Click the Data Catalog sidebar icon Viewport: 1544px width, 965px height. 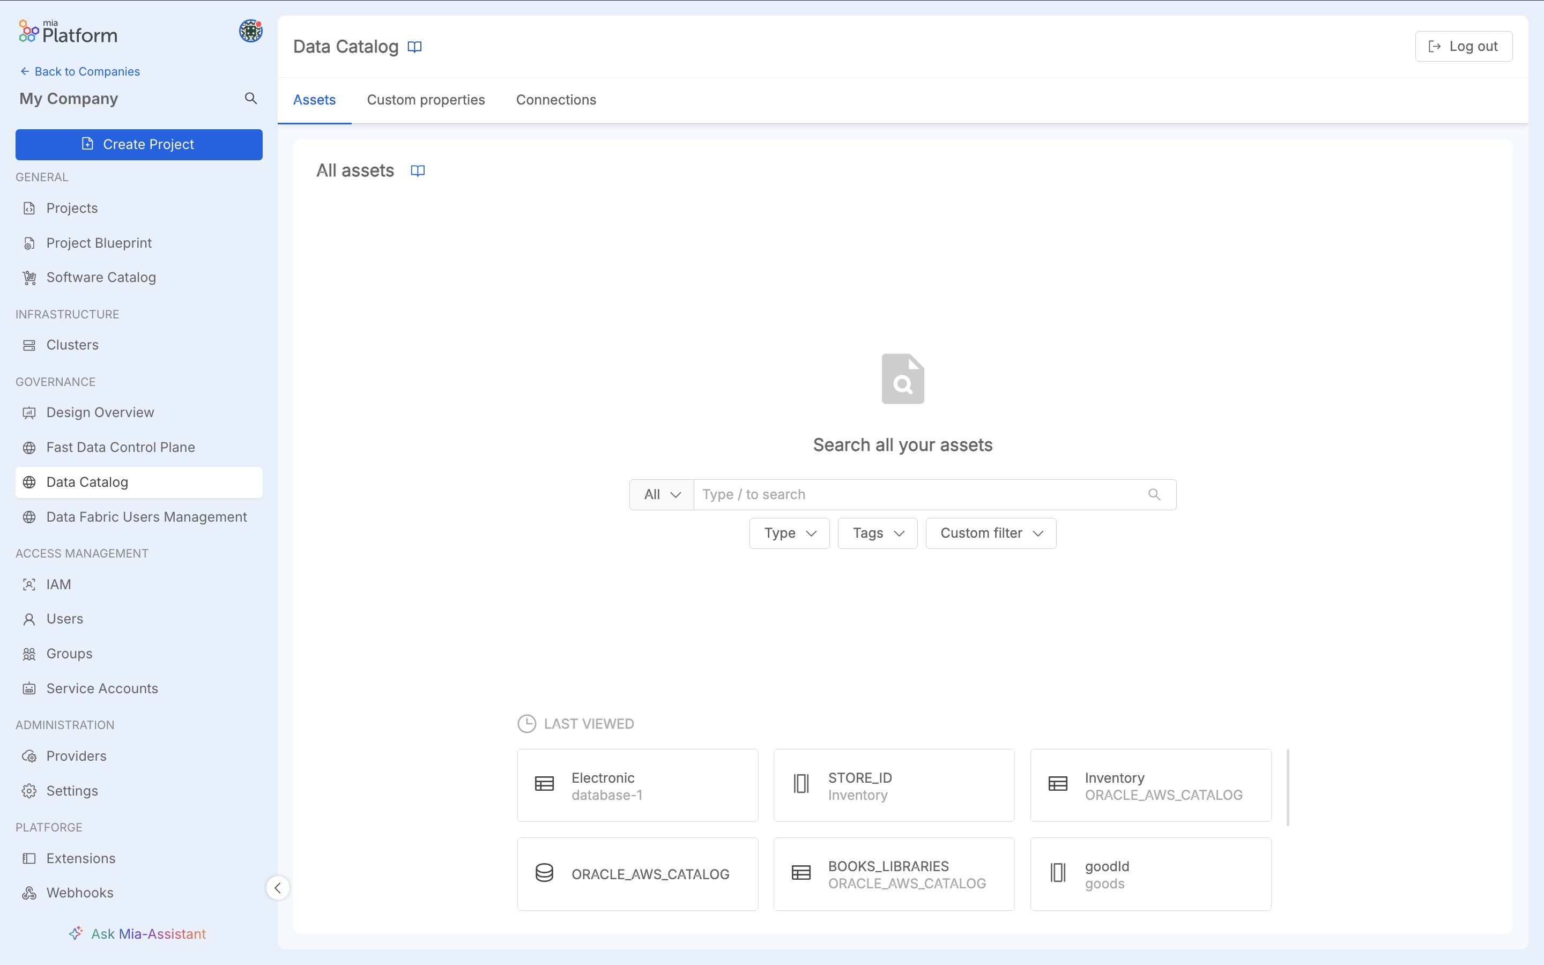[x=30, y=481]
